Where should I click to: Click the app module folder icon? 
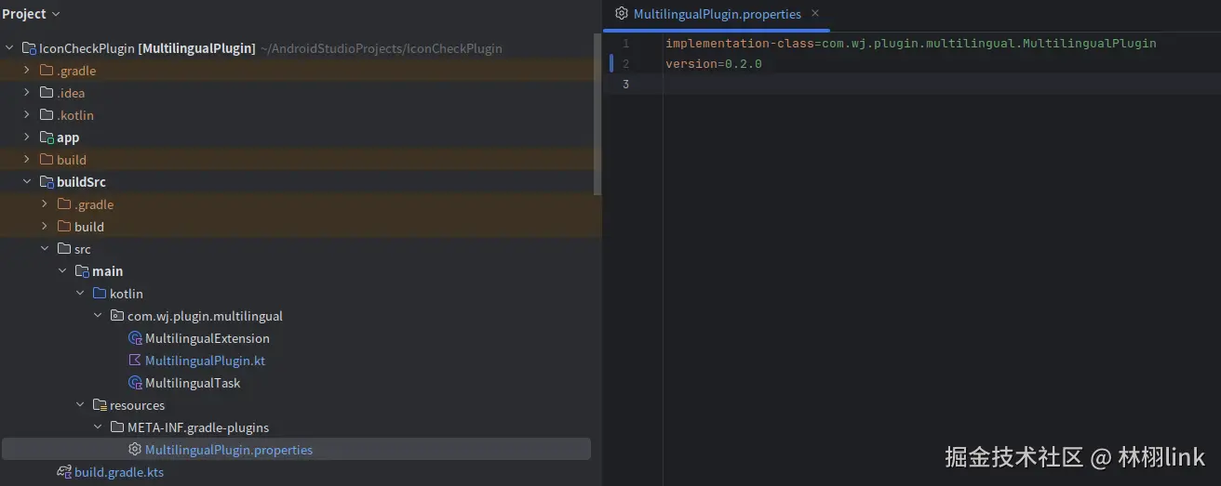47,138
